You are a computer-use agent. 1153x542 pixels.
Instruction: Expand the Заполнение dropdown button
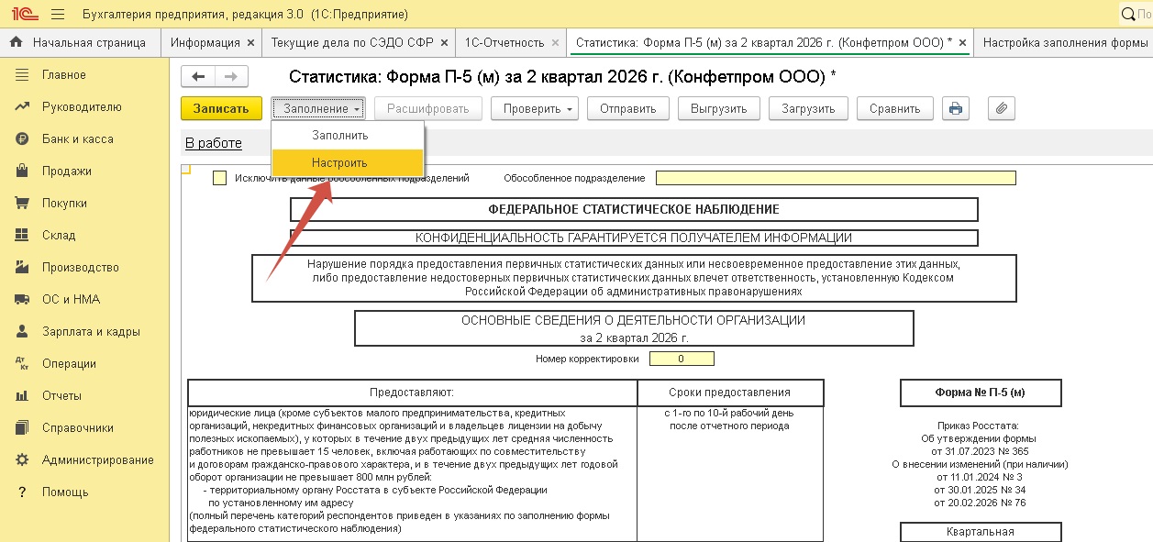click(319, 108)
